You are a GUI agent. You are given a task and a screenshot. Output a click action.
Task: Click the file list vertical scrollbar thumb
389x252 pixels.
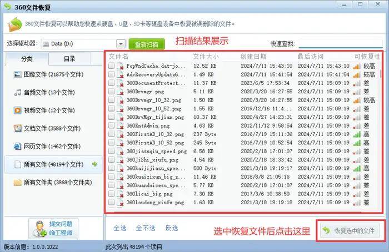pos(381,73)
